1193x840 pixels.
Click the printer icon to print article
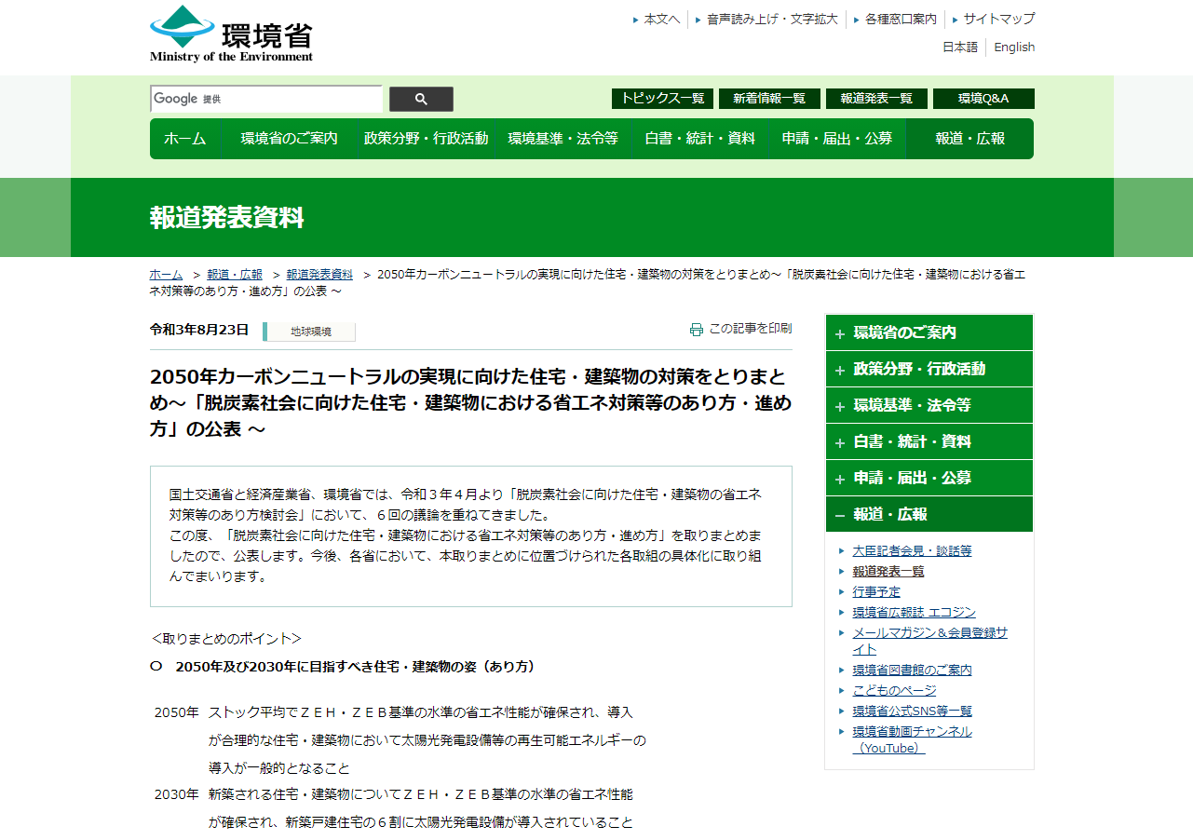point(697,329)
